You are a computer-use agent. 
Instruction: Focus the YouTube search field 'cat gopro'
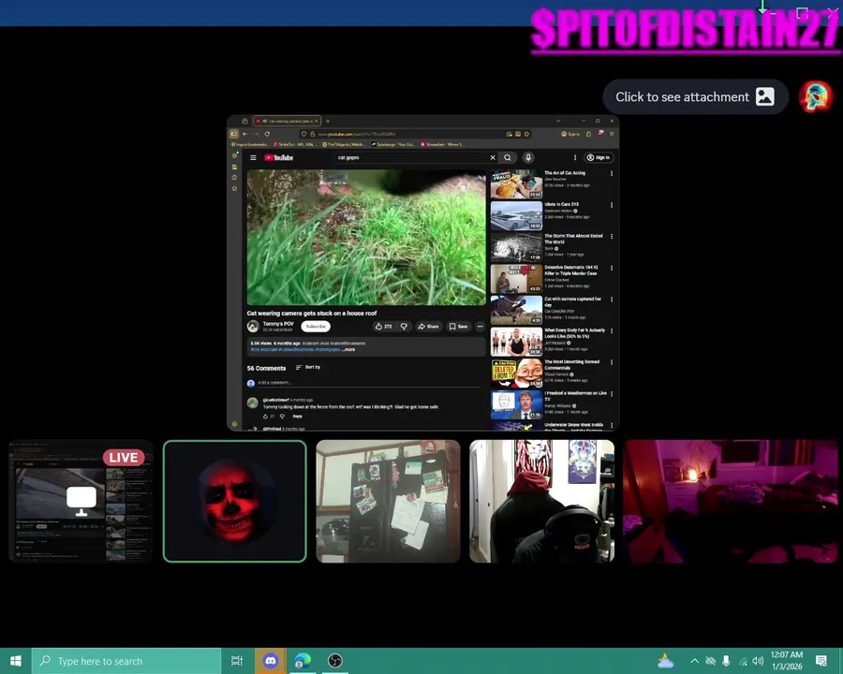point(411,157)
